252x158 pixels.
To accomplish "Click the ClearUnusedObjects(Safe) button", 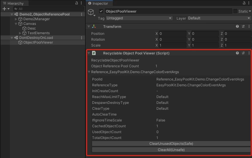I will [x=171, y=144].
